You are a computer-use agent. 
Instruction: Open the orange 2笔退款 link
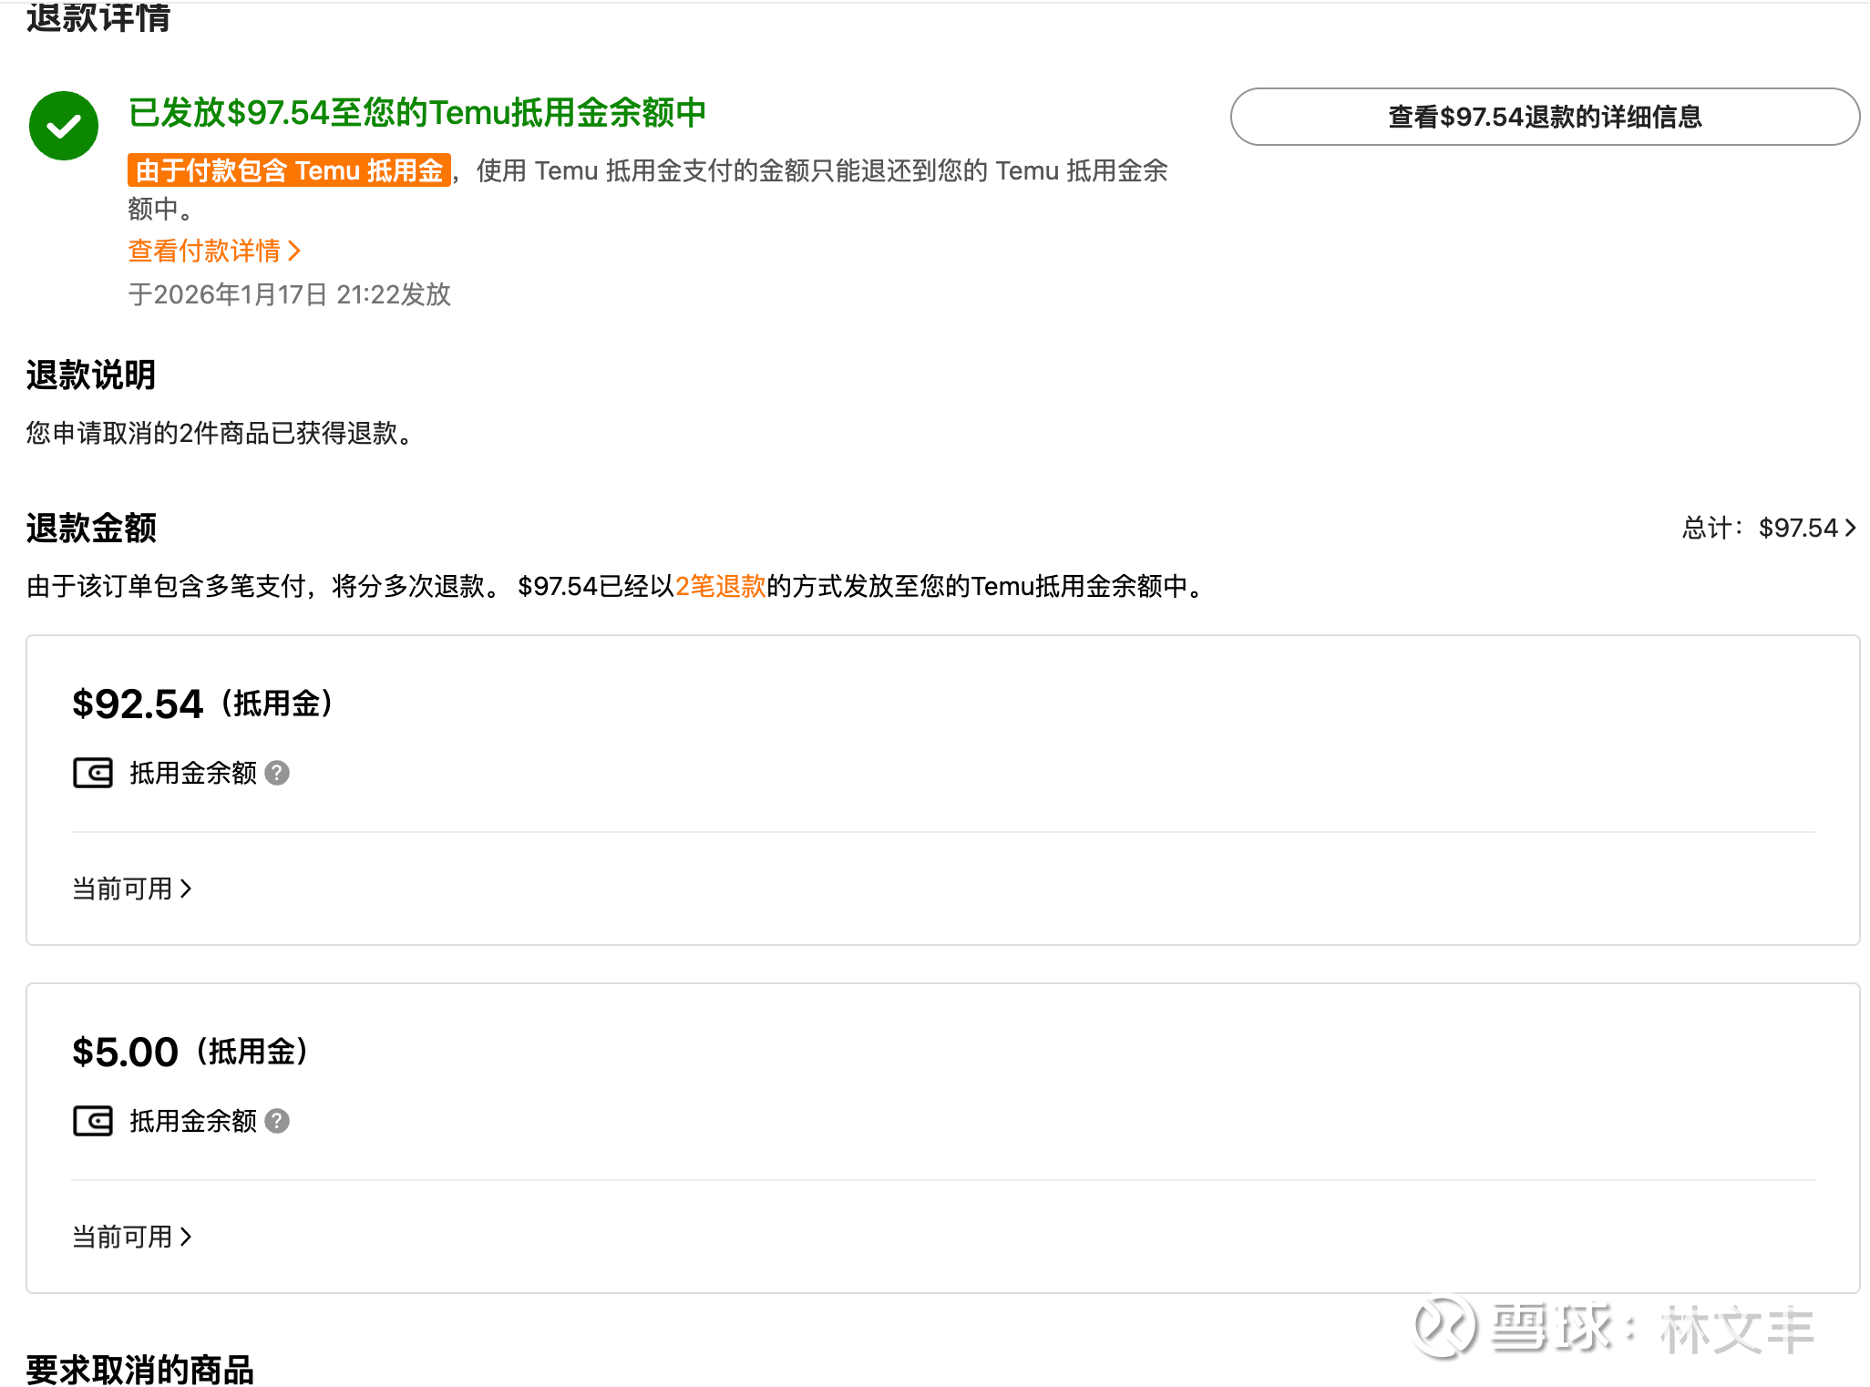[x=720, y=586]
